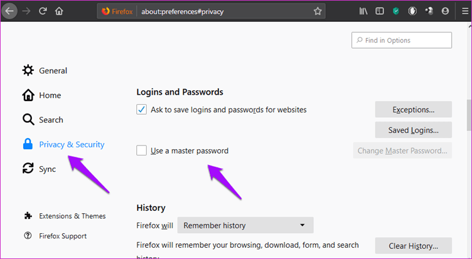The height and width of the screenshot is (259, 472).
Task: Open the Exceptions… button
Action: point(413,110)
